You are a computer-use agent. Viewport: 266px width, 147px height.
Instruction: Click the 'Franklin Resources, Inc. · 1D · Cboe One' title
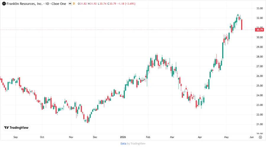[36, 4]
